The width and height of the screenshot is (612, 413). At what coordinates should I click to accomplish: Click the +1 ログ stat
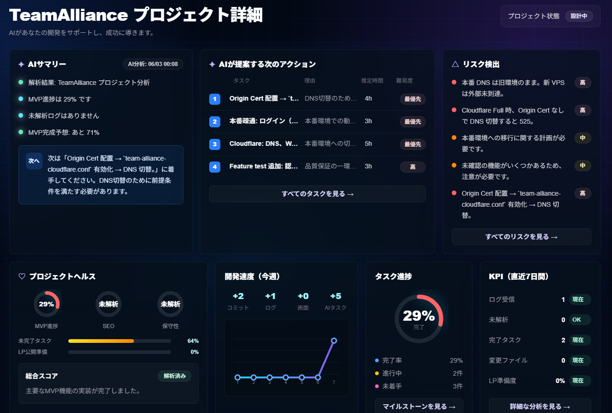pos(271,301)
